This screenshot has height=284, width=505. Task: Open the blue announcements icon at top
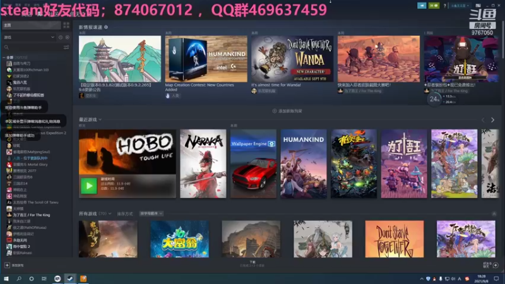(x=422, y=6)
